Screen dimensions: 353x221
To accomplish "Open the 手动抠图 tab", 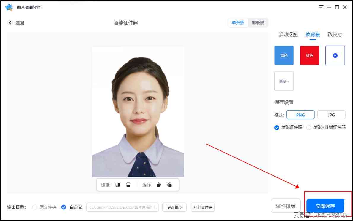I will (x=288, y=35).
